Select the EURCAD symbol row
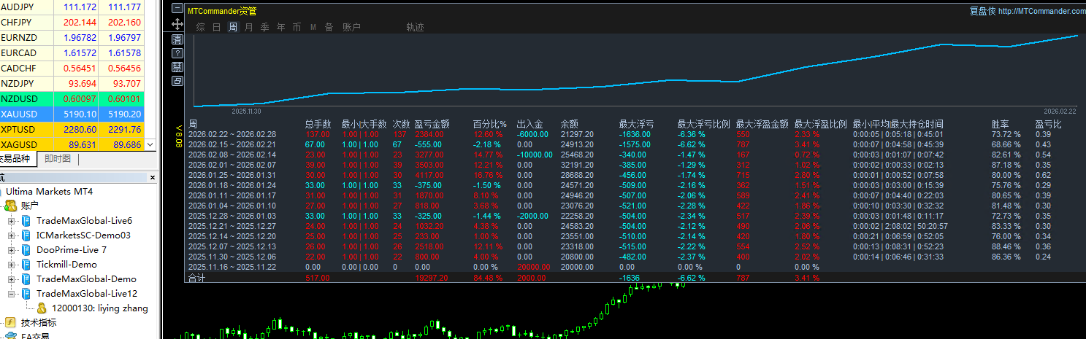 73,52
